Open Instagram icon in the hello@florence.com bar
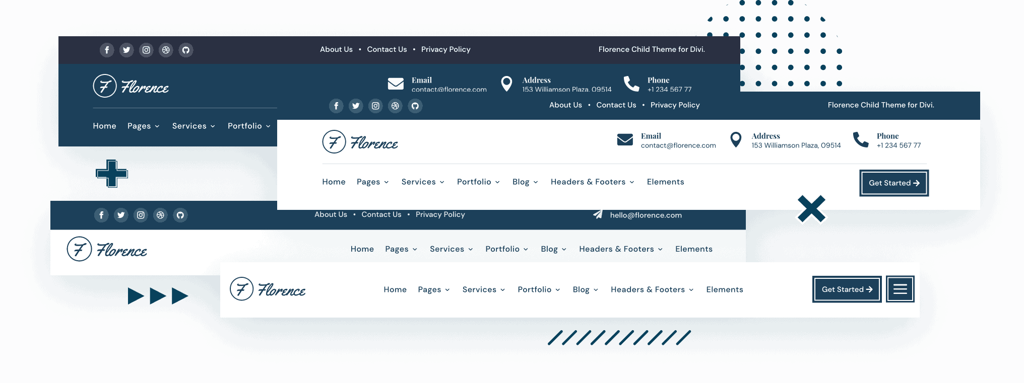Screen dimensions: 1024x383 [x=141, y=215]
